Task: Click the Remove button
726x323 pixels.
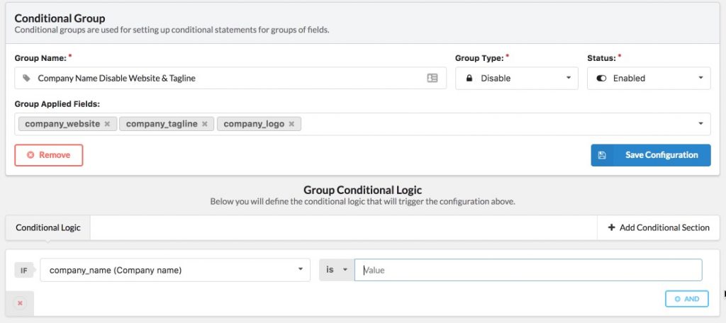Action: [x=49, y=155]
